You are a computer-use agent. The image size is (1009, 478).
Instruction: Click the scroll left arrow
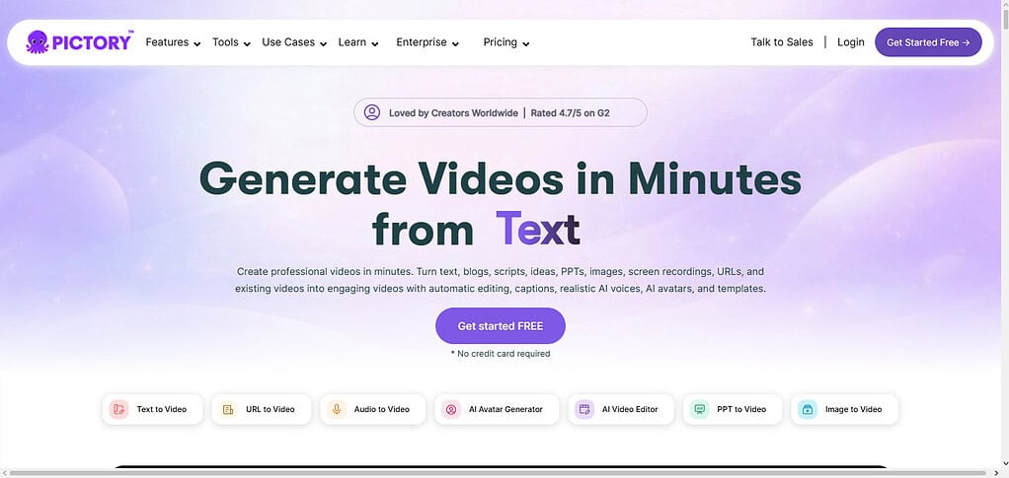tap(4, 473)
